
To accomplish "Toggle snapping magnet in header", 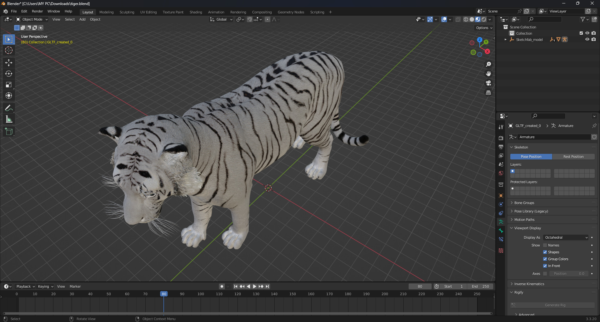I will (250, 19).
